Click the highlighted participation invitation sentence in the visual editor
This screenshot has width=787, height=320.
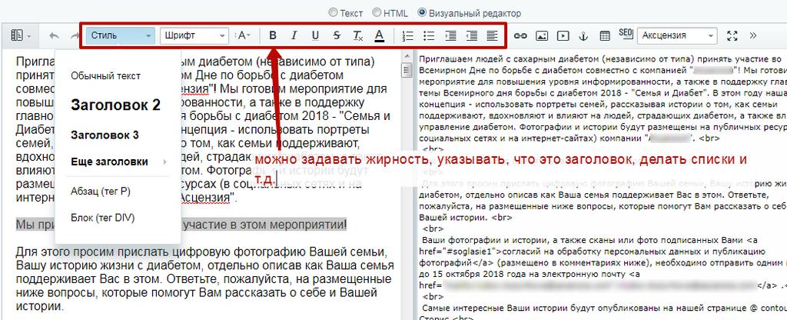(x=181, y=224)
